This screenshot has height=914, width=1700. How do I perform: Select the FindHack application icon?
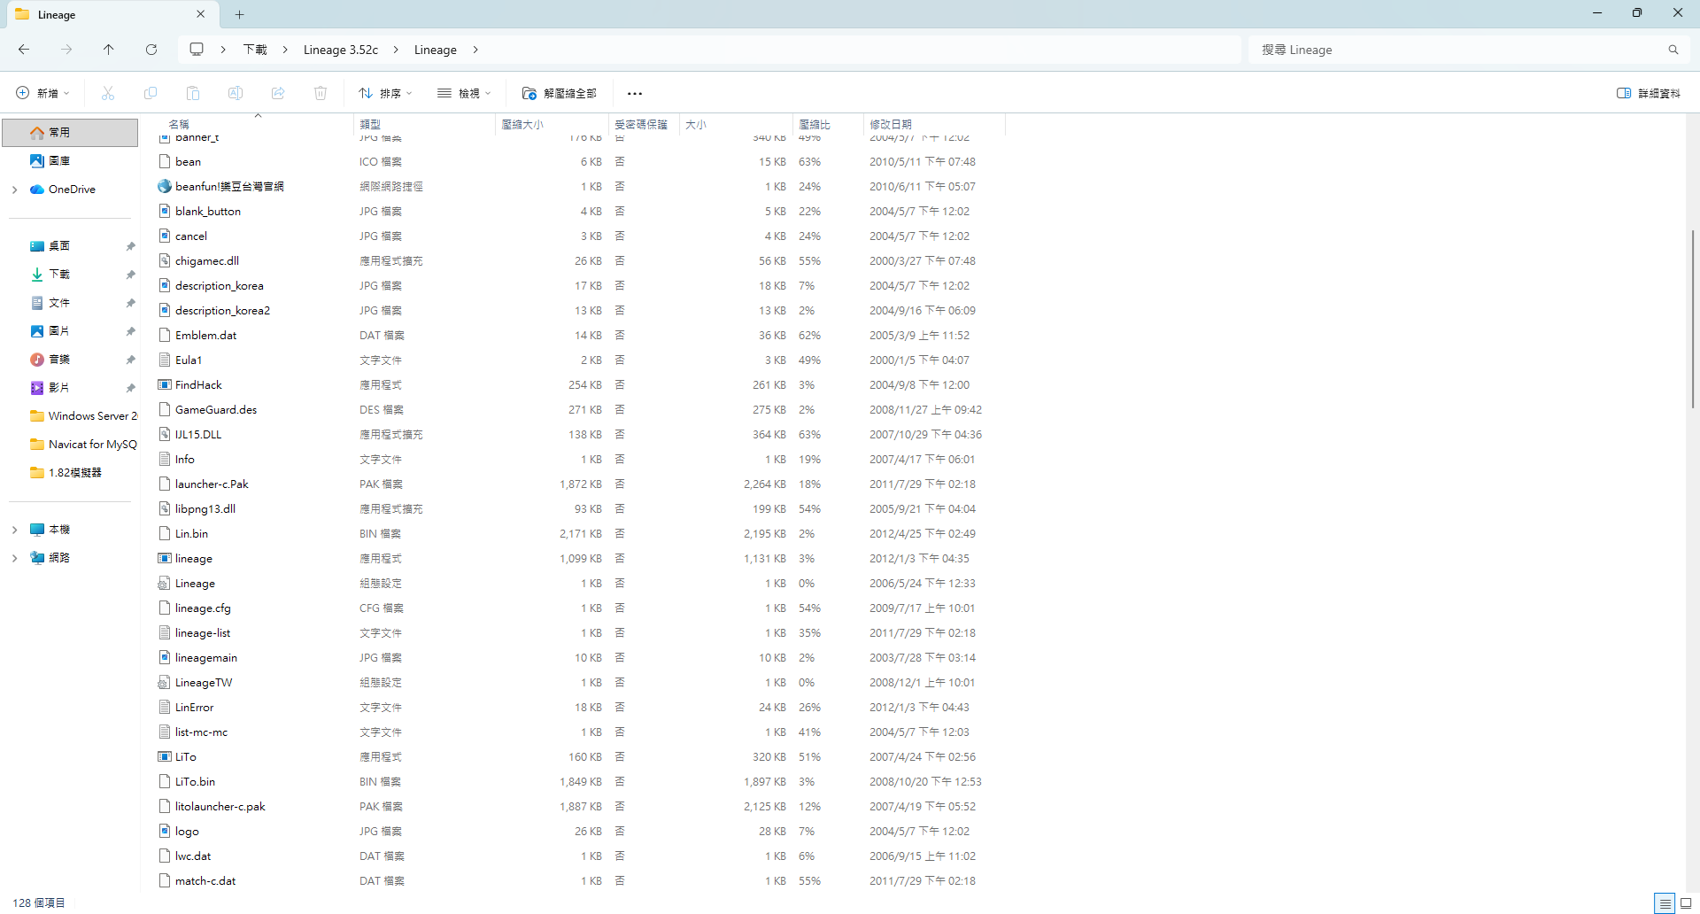pos(165,384)
